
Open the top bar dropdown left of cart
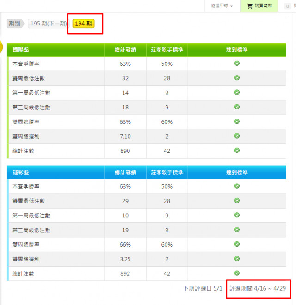(222, 6)
